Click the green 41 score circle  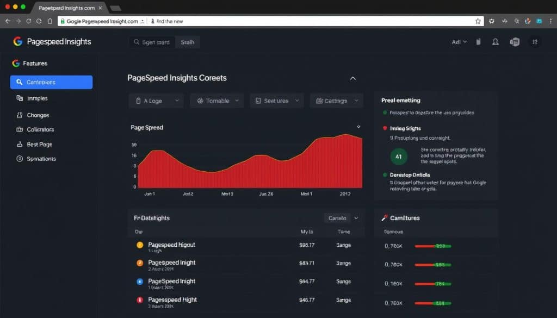(x=399, y=157)
